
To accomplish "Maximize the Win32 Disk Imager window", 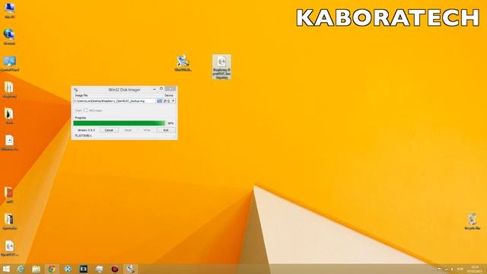I will [x=161, y=89].
